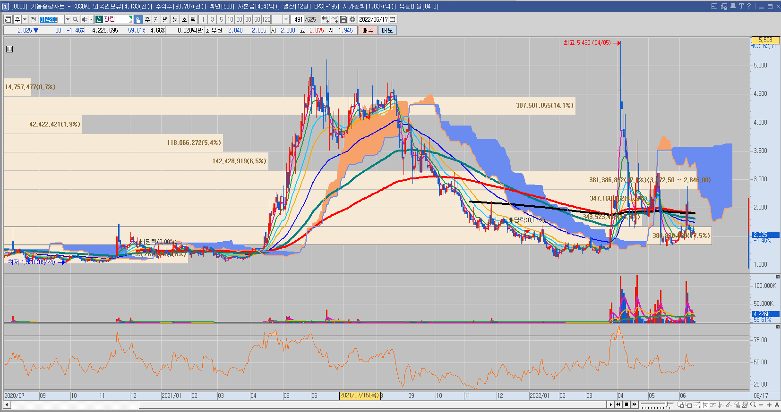Screen dimensions: 781x412
Task: Click the fast-forward button in playback controls
Action: (x=635, y=404)
